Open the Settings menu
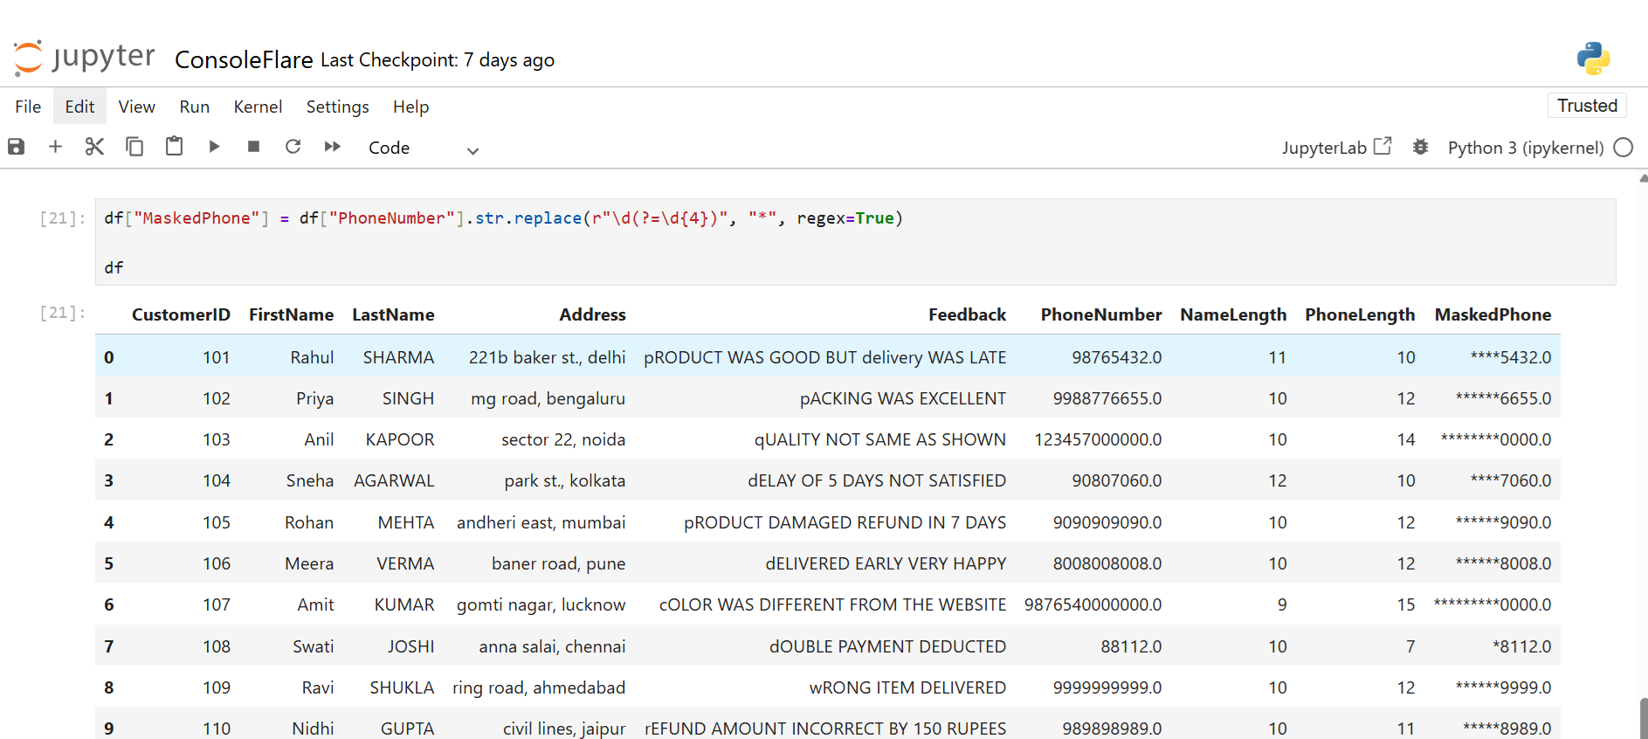This screenshot has height=739, width=1648. coord(337,107)
